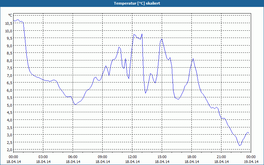The width and height of the screenshot is (264, 165).
Task: Pick the 2,5 y-axis tick label
Action: pyautogui.click(x=10, y=142)
